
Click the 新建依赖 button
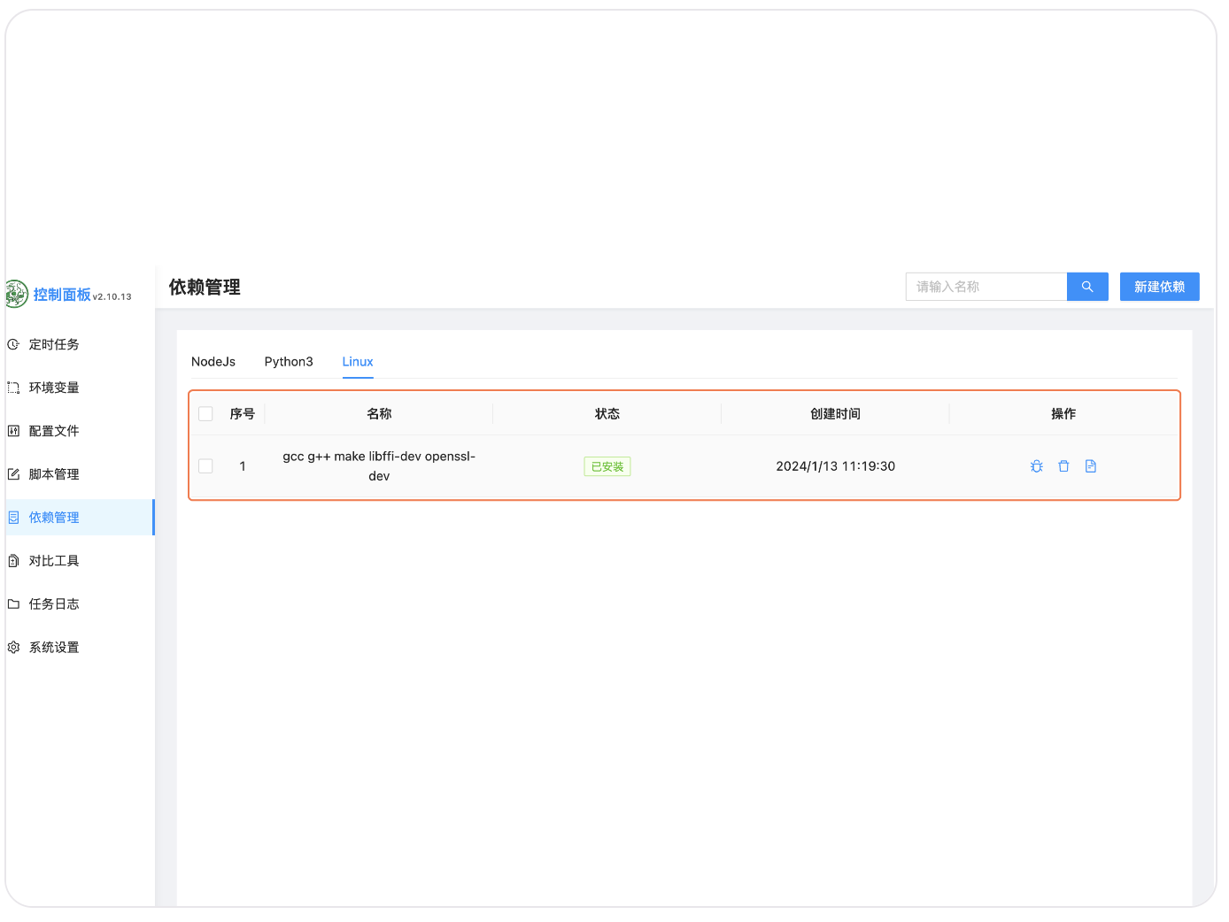(1159, 287)
